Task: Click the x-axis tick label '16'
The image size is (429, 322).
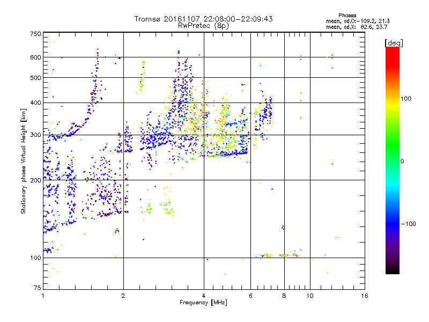Action: point(365,296)
